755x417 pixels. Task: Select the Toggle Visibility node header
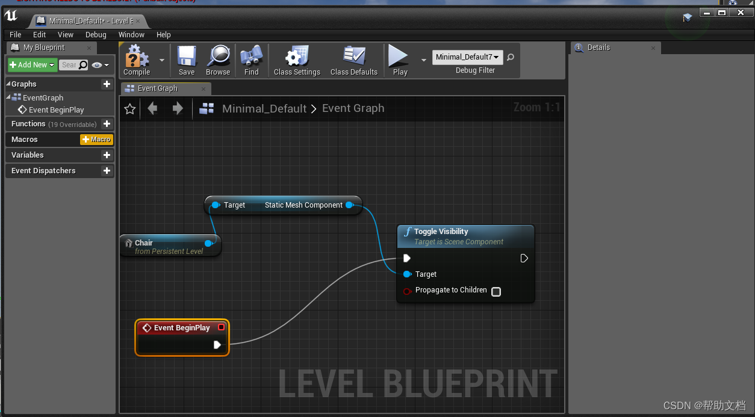pyautogui.click(x=466, y=236)
